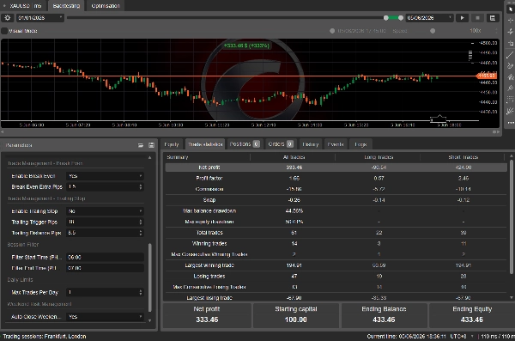Open more drawing tools ellipsis
Viewport: 515px width, 341px height.
tap(510, 123)
